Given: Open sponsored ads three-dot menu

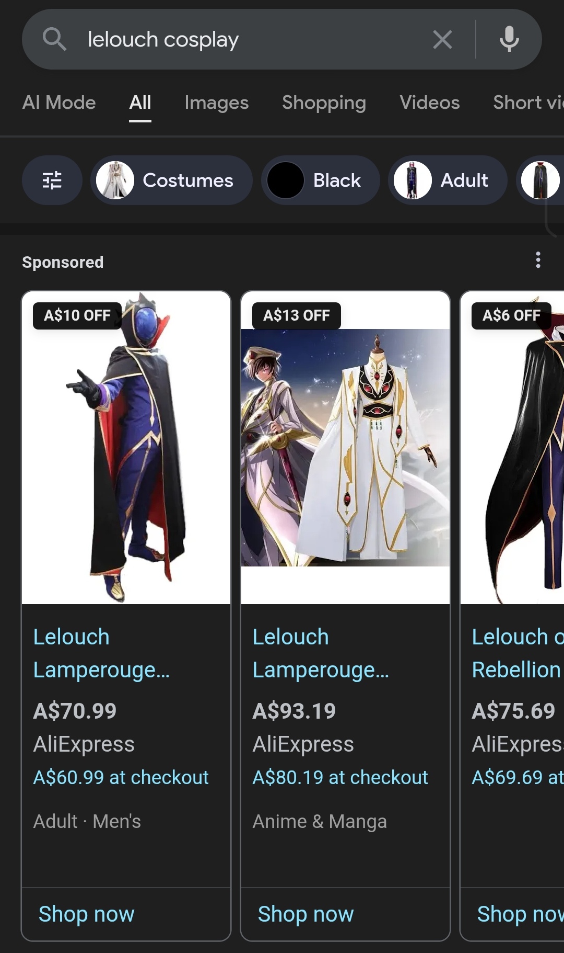Looking at the screenshot, I should tap(538, 260).
